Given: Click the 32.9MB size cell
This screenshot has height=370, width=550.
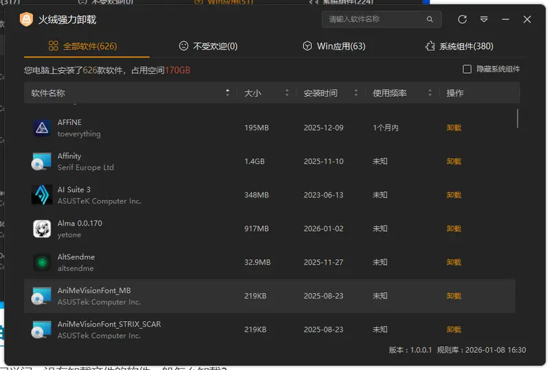Looking at the screenshot, I should [x=257, y=262].
